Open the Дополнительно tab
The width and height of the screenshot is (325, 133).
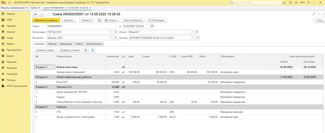pos(94,44)
